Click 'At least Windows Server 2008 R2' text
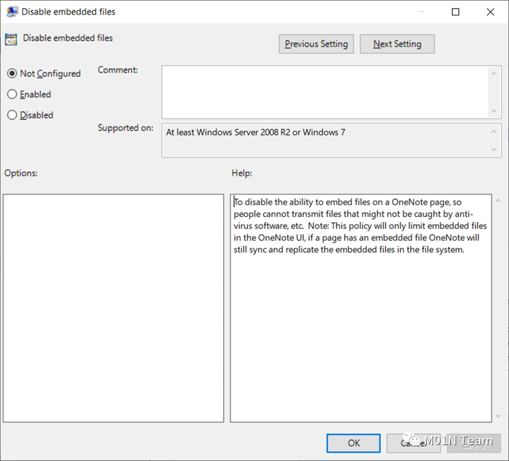Image resolution: width=509 pixels, height=461 pixels. coord(228,132)
